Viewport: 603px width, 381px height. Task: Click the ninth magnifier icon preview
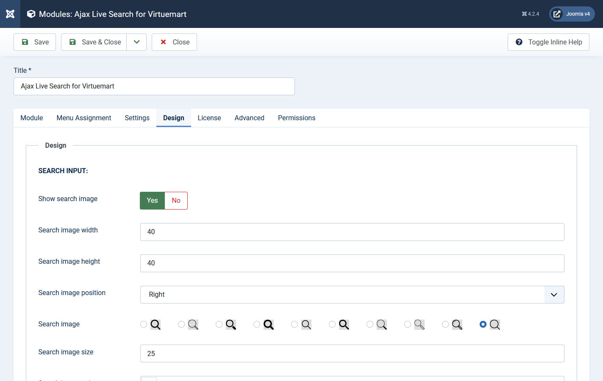pyautogui.click(x=457, y=325)
